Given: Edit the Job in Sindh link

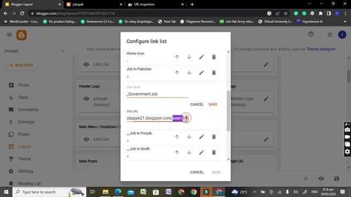Looking at the screenshot, I should [201, 152].
